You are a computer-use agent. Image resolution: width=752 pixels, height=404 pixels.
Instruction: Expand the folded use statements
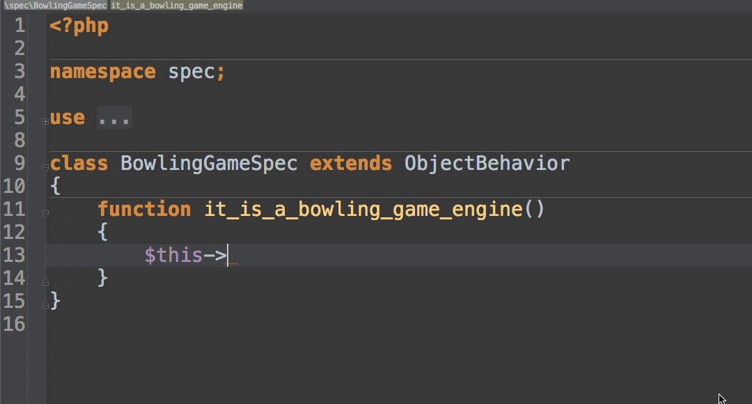[x=45, y=121]
